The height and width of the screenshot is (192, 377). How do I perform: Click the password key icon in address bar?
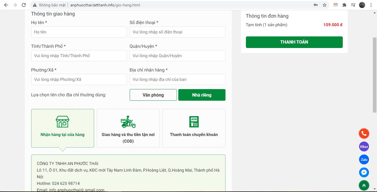(316, 5)
